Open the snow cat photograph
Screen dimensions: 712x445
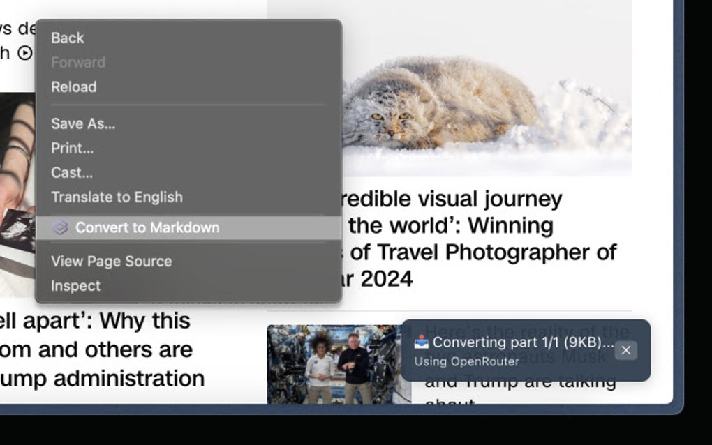[487, 89]
